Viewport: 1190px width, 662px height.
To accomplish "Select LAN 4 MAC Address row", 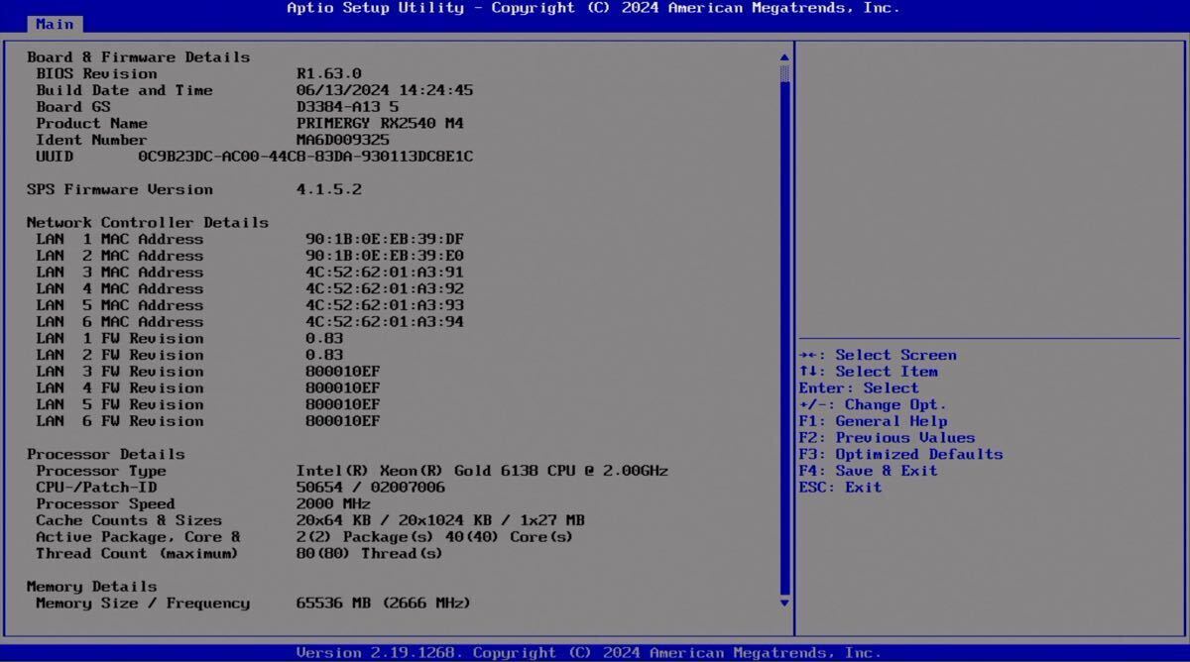I will pos(250,288).
